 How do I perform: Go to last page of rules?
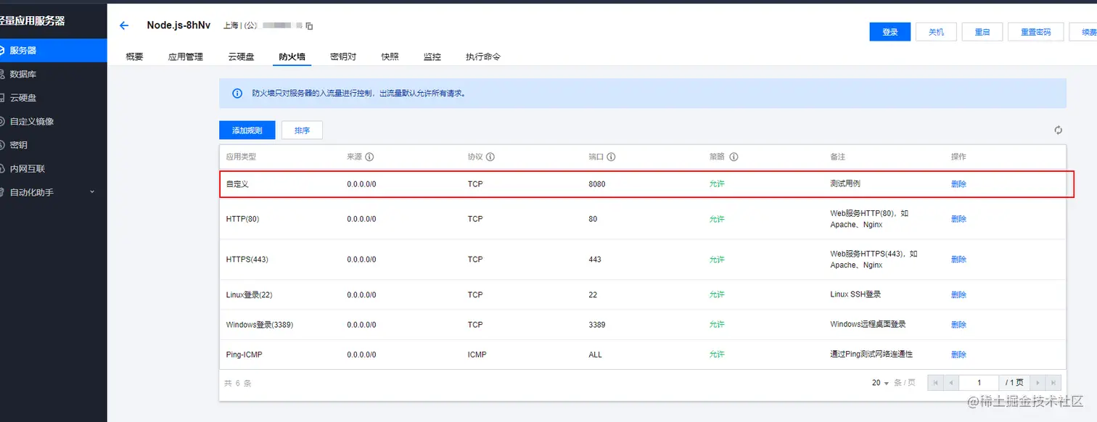coord(1054,383)
